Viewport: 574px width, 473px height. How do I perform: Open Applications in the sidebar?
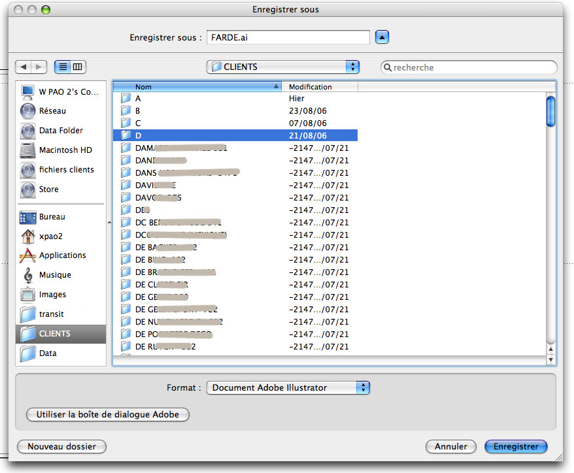(x=61, y=255)
